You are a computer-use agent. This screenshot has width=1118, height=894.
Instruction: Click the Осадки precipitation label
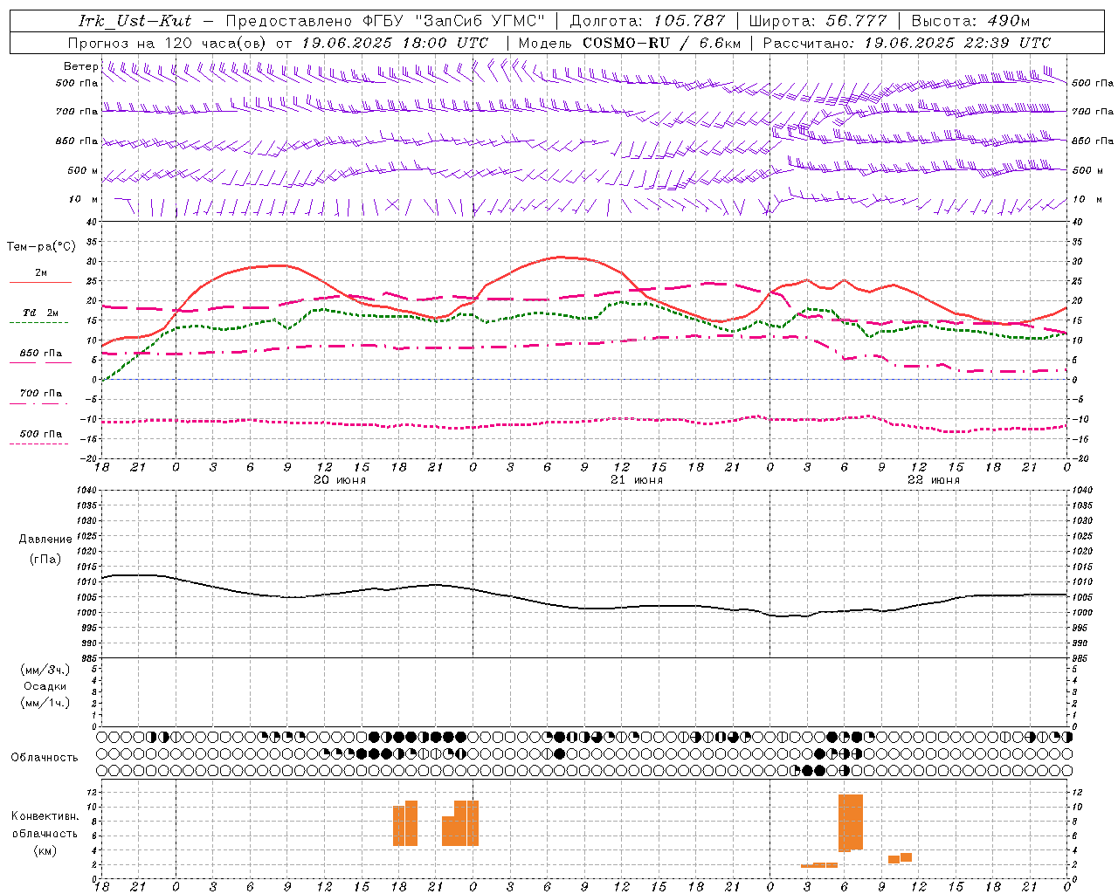[x=45, y=686]
